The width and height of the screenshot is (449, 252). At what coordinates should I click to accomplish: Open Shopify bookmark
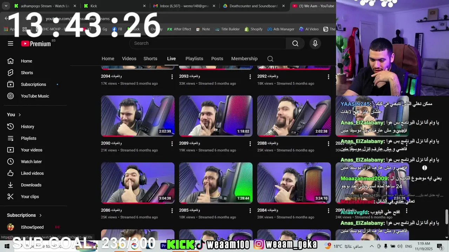point(253,29)
